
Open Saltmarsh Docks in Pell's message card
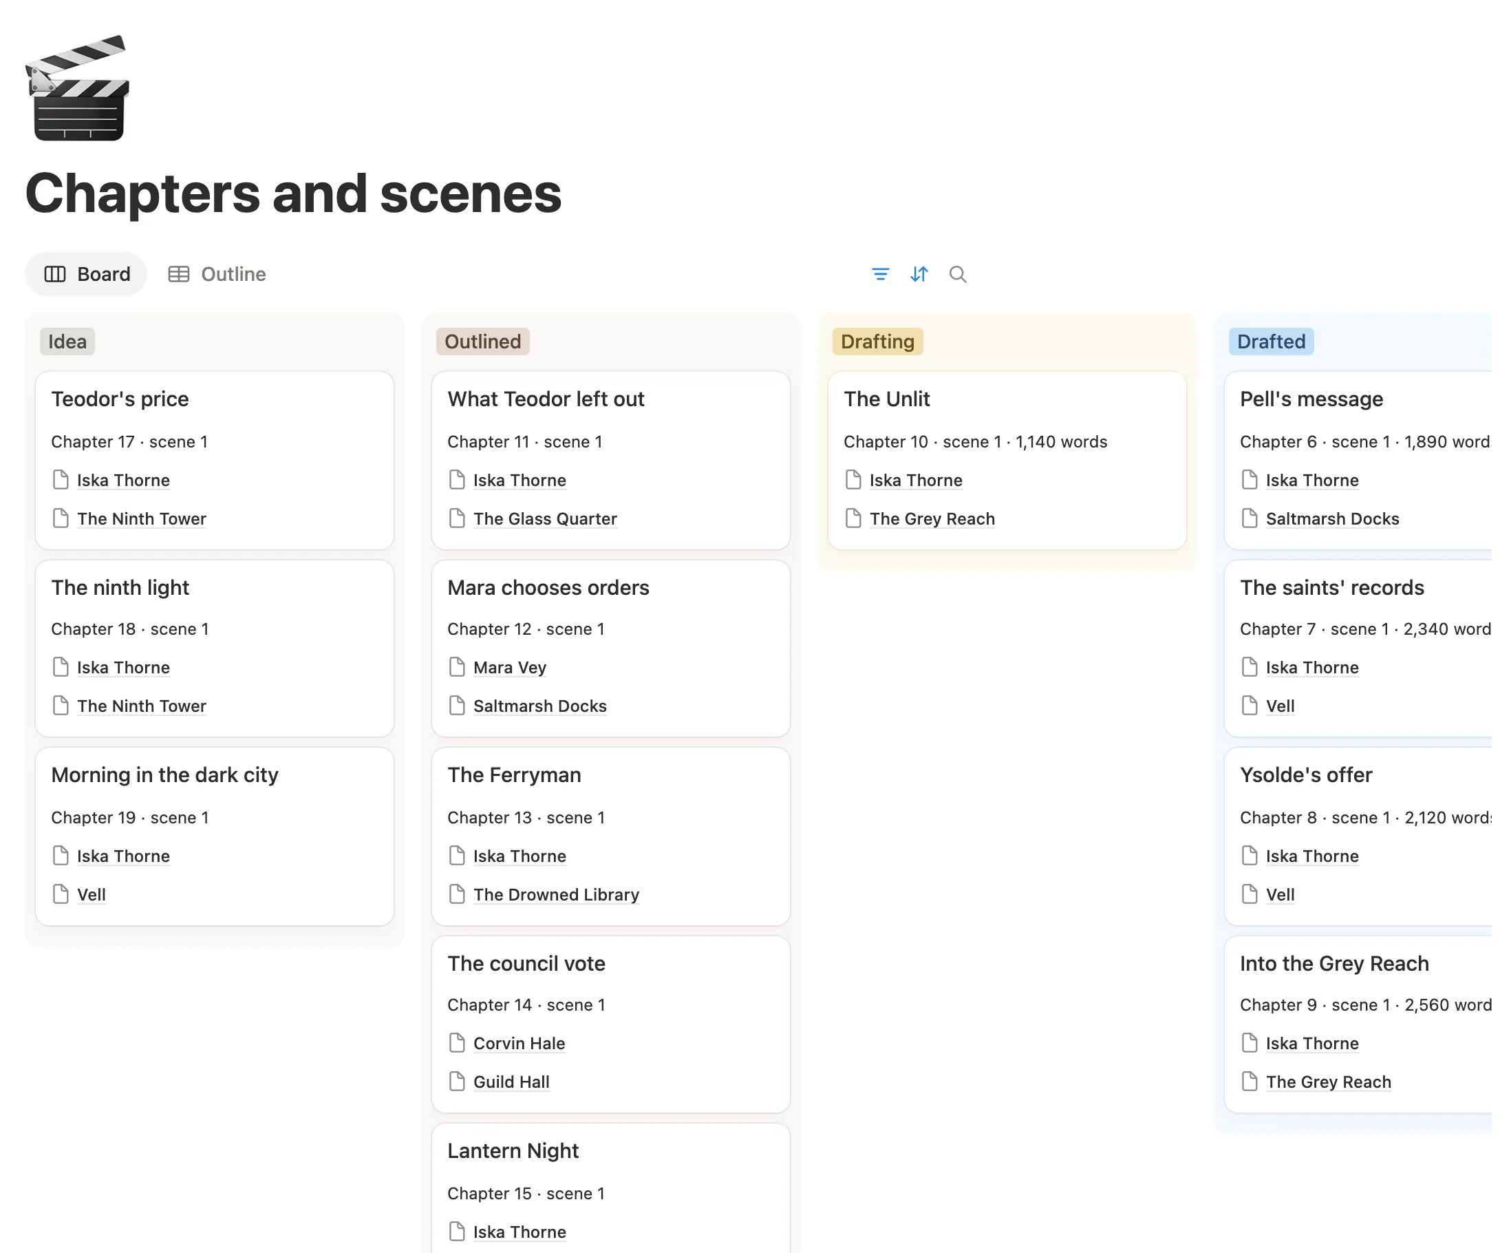(x=1333, y=519)
